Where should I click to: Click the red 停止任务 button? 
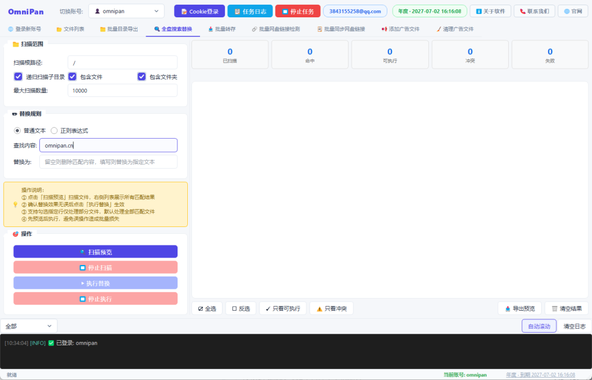[x=298, y=12]
